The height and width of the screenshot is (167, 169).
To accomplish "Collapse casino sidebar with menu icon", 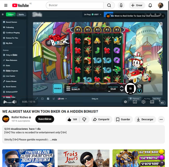I will tap(3, 15).
